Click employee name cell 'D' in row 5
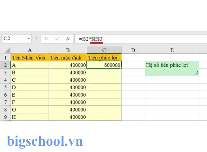The height and width of the screenshot is (152, 207). click(x=30, y=87)
